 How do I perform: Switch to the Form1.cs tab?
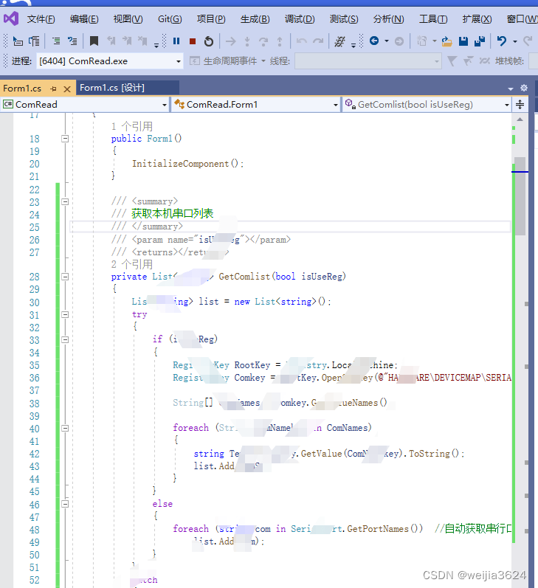click(x=22, y=88)
